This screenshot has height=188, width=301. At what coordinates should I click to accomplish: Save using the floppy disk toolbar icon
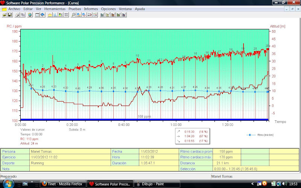(x=10, y=15)
